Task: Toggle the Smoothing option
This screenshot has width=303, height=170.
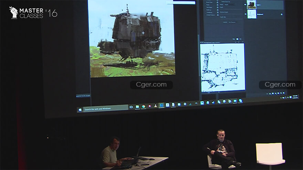Action: click(209, 12)
